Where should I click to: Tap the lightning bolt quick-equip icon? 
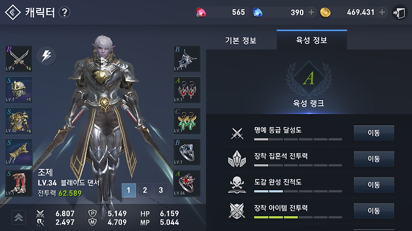[46, 55]
